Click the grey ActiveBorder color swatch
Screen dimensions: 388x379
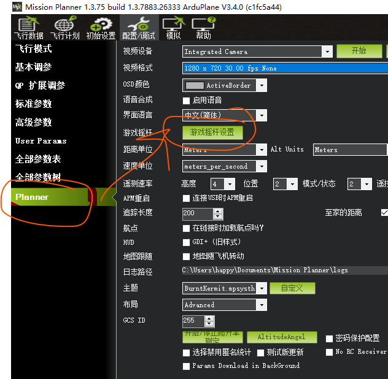point(195,85)
